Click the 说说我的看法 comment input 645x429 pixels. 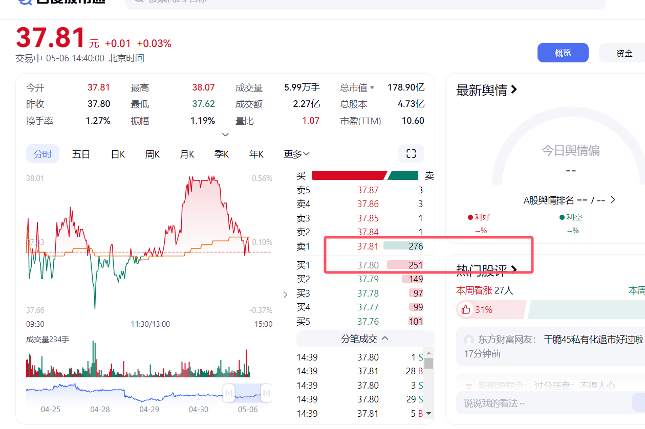(x=543, y=403)
